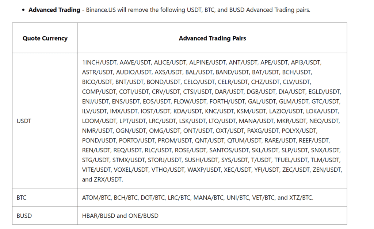Screen dimensions: 374x229
Task: Click the FLOW/USDT pair text
Action: click(x=190, y=102)
